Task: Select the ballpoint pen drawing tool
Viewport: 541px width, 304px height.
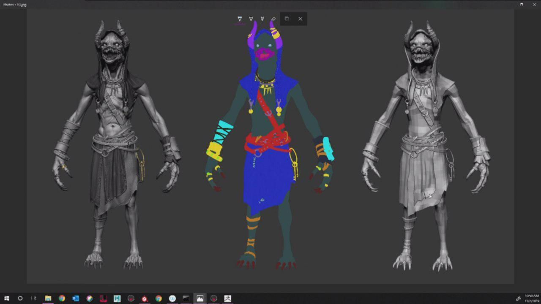Action: (240, 19)
